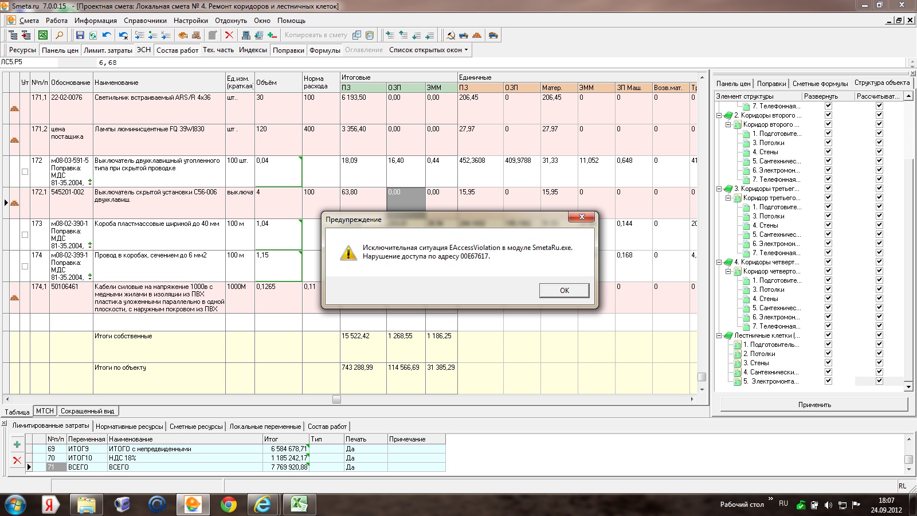Tick the checkbox in table row 174
Viewport: 917px width, 516px height.
[25, 266]
